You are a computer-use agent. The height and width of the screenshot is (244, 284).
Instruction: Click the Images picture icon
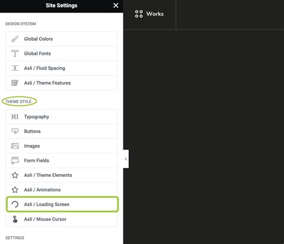coord(15,146)
